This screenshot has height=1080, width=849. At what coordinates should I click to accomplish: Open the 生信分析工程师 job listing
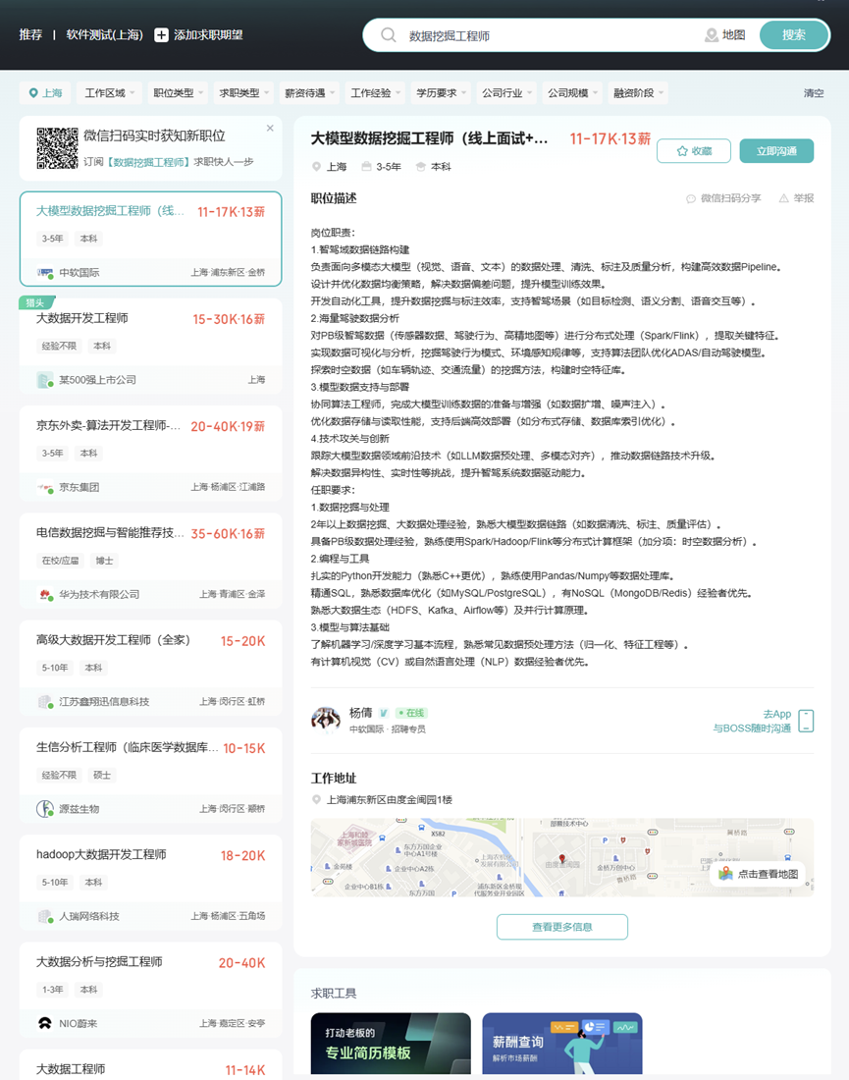coord(151,776)
